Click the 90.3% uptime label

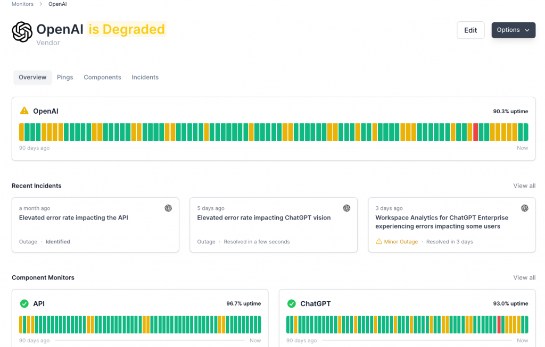pos(510,112)
